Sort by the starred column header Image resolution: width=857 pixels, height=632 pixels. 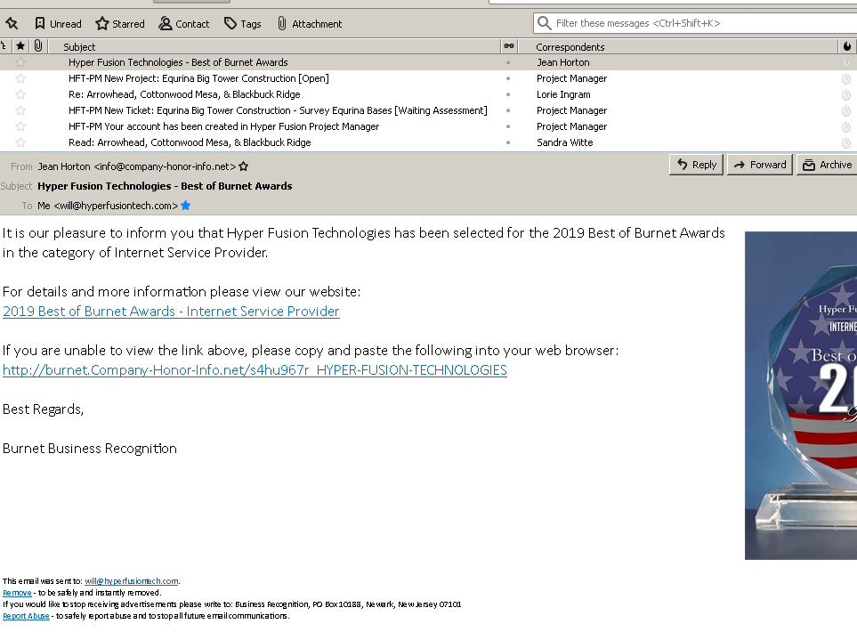point(20,46)
